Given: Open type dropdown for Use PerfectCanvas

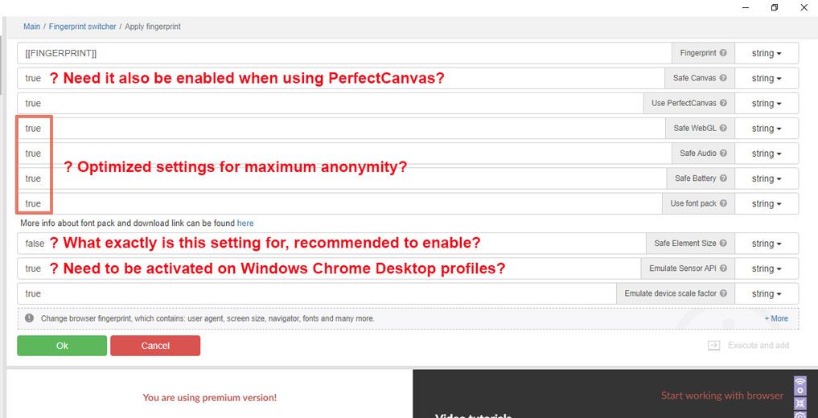Looking at the screenshot, I should tap(767, 103).
